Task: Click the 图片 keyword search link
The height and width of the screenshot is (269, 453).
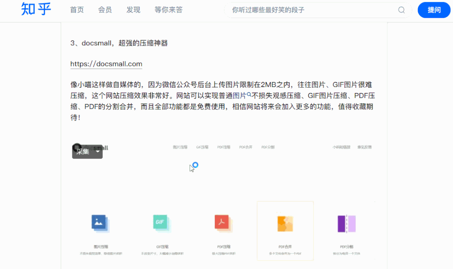Action: 242,96
